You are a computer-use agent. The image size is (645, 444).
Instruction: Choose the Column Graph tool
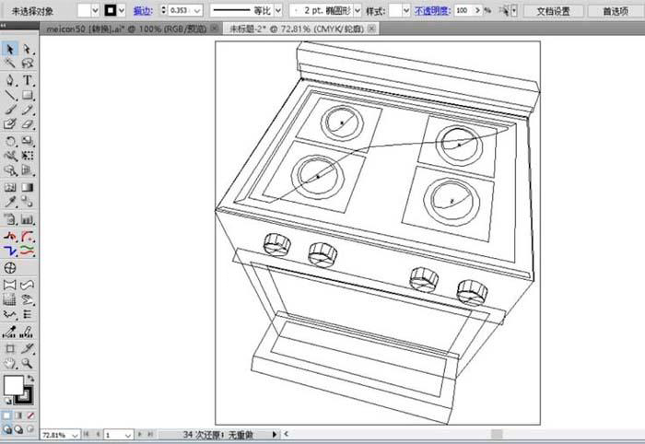coord(28,219)
